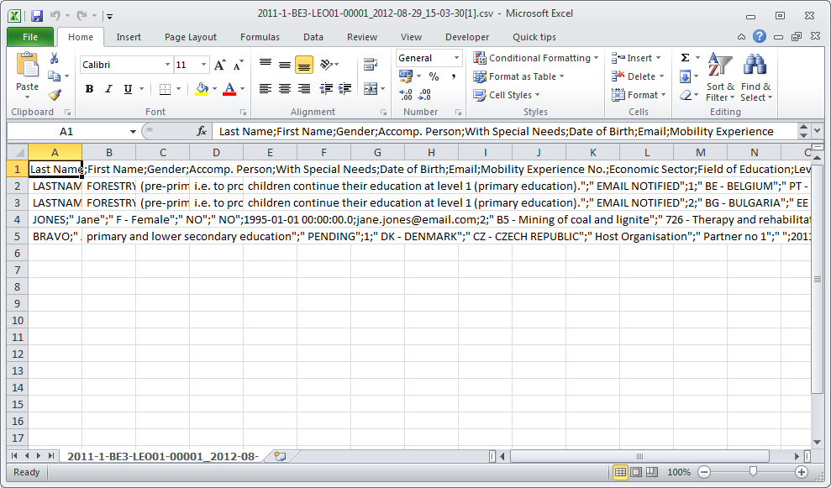The image size is (831, 488).
Task: Open Cell Styles dropdown
Action: [x=507, y=95]
